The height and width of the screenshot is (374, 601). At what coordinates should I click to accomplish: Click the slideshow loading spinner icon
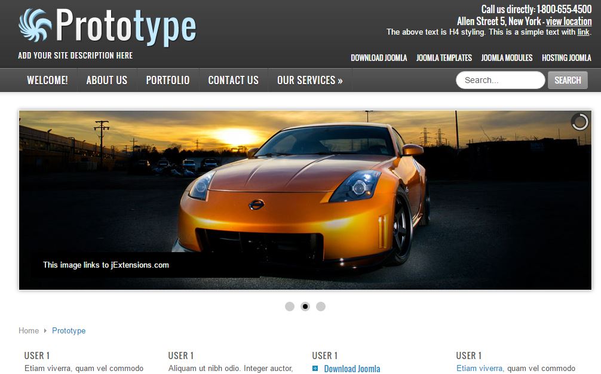click(579, 122)
